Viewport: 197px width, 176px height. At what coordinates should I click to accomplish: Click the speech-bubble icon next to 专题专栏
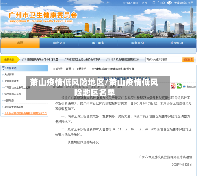click(x=3, y=68)
